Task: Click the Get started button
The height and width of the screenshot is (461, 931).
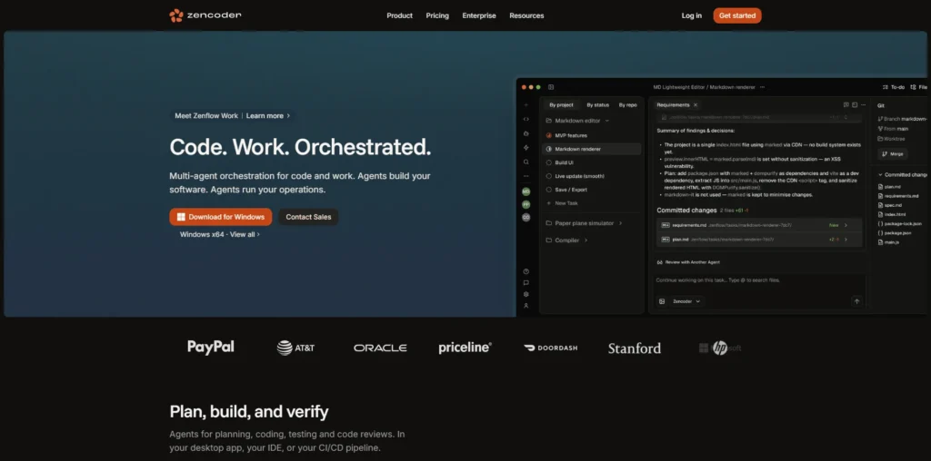Action: point(736,16)
